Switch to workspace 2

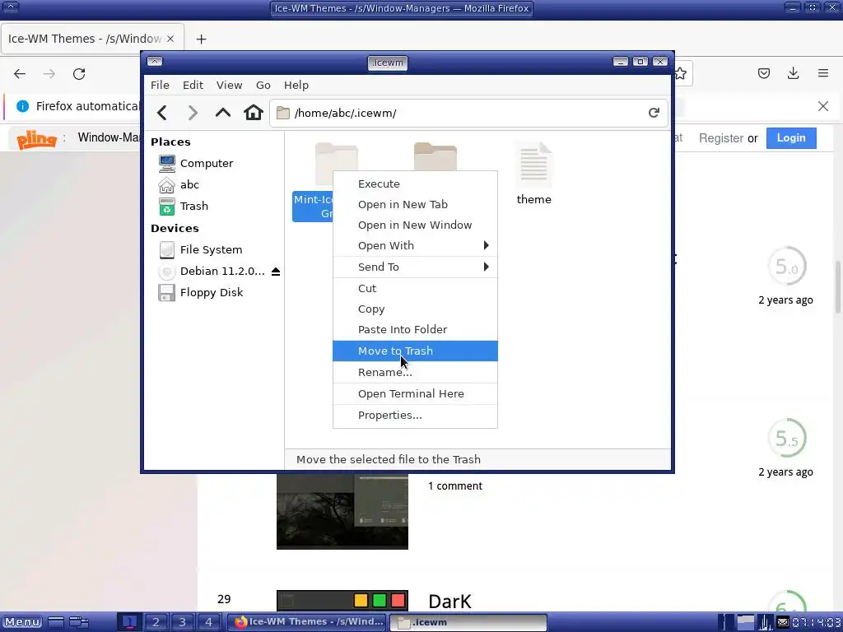click(x=156, y=622)
